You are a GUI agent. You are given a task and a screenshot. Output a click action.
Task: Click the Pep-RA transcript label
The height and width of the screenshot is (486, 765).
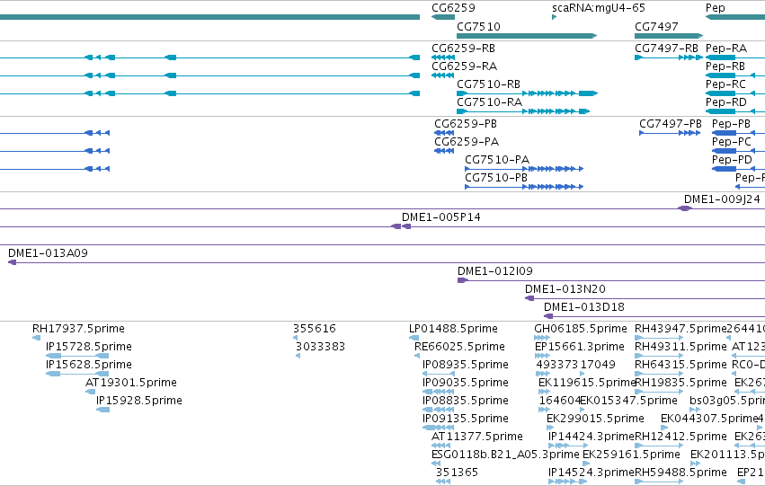point(726,49)
